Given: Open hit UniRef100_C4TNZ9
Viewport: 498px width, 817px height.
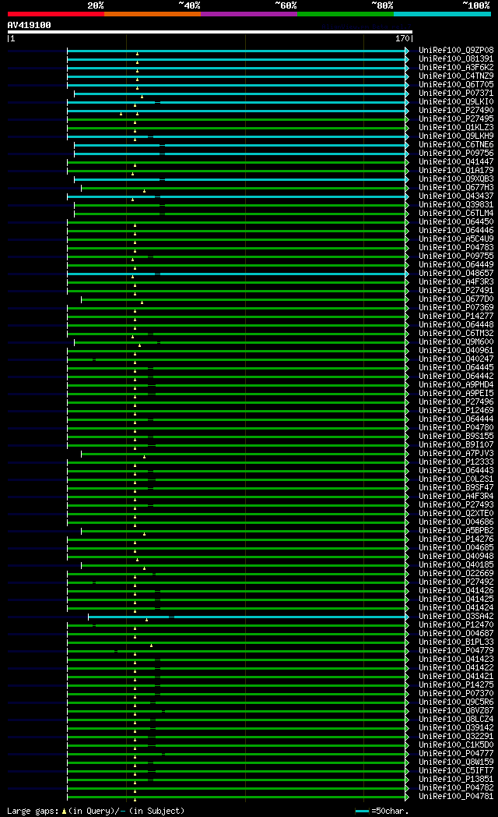Looking at the screenshot, I should [457, 76].
